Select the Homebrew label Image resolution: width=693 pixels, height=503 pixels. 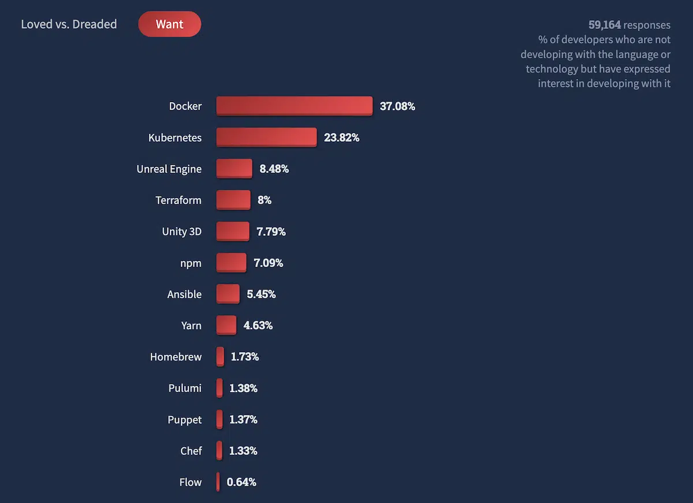[x=176, y=356]
